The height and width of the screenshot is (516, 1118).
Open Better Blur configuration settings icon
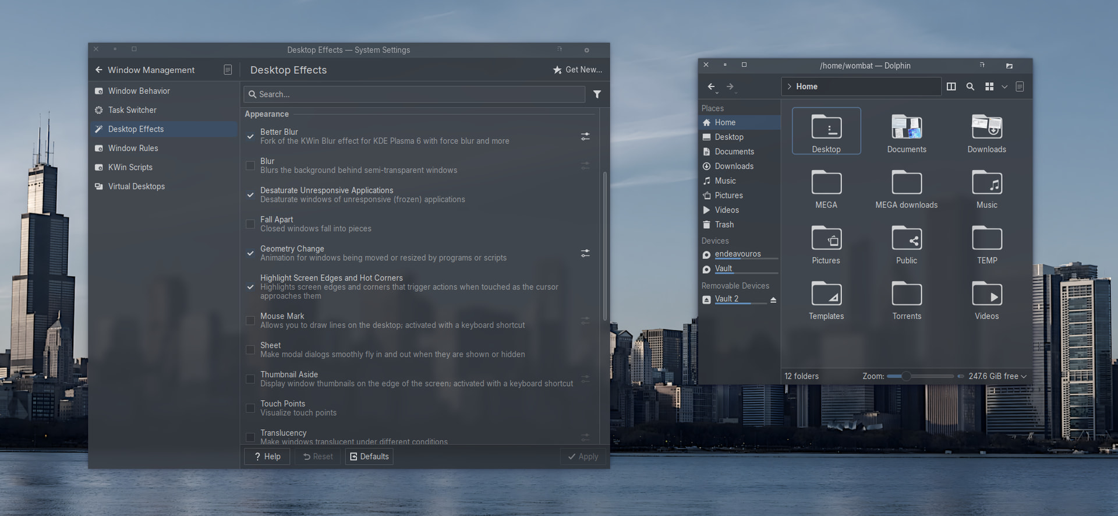tap(585, 136)
